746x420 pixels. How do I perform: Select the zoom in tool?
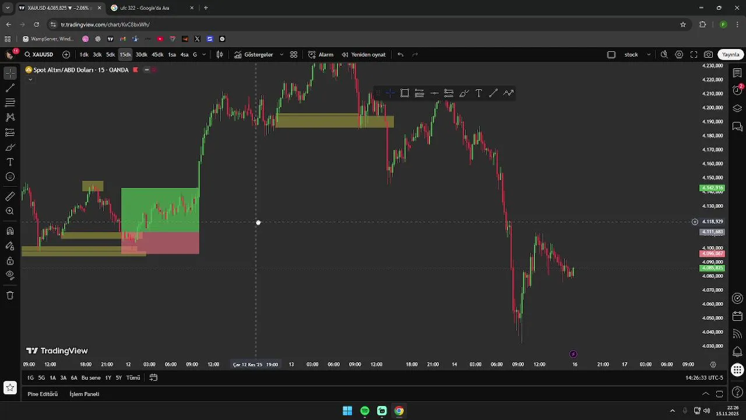pos(10,211)
